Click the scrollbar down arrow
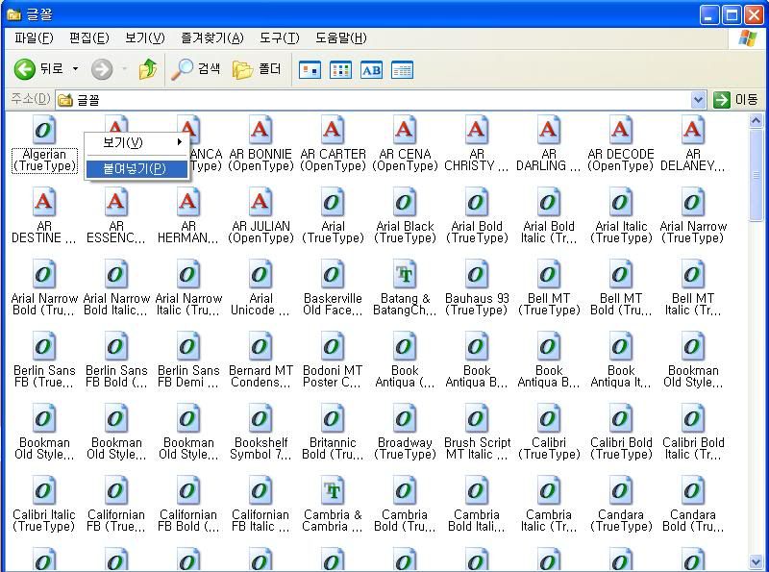Image resolution: width=769 pixels, height=572 pixels. (756, 562)
